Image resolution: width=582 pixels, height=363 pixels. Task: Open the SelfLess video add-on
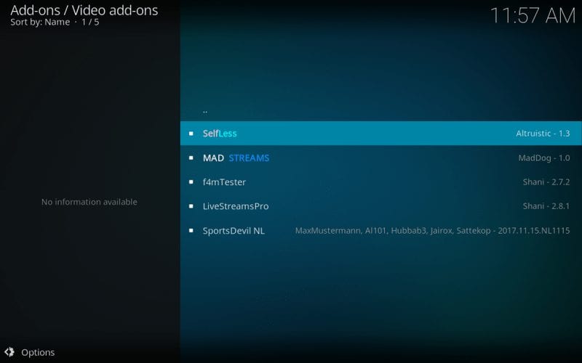(380, 134)
